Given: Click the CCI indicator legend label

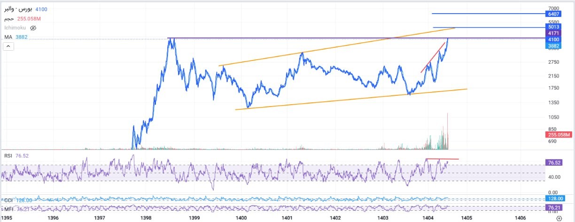Looking at the screenshot, I should pos(8,200).
